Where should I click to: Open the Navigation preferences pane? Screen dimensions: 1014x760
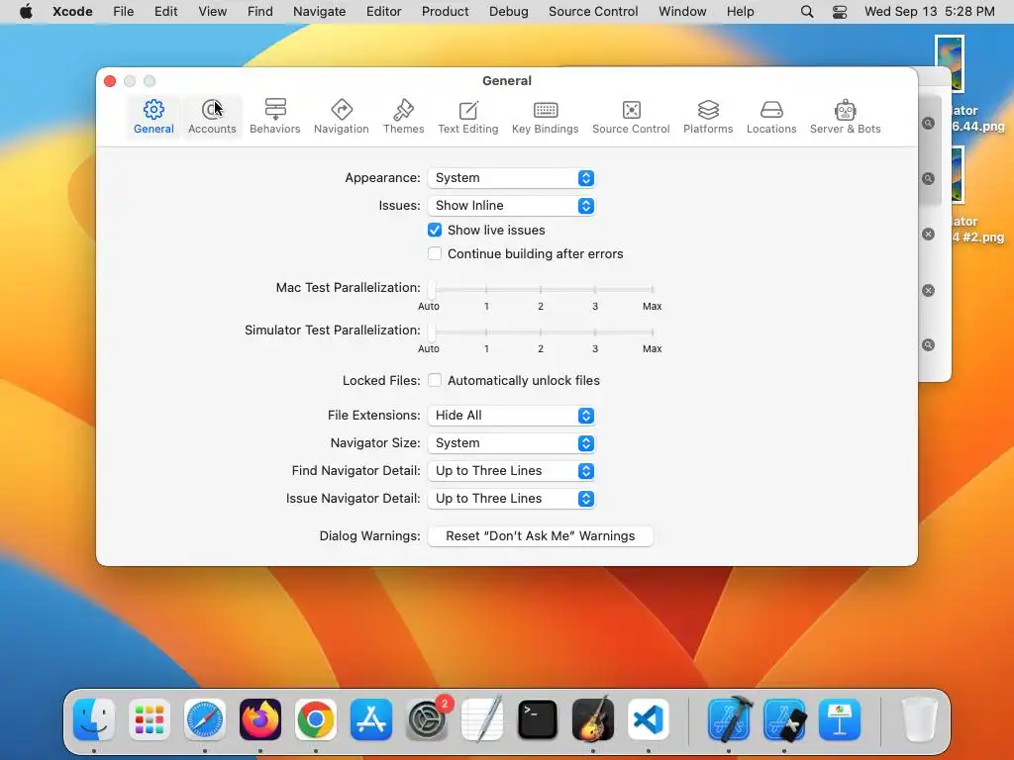pos(342,117)
